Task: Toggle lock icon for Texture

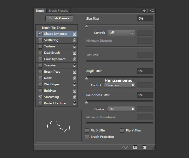Action: [75, 46]
